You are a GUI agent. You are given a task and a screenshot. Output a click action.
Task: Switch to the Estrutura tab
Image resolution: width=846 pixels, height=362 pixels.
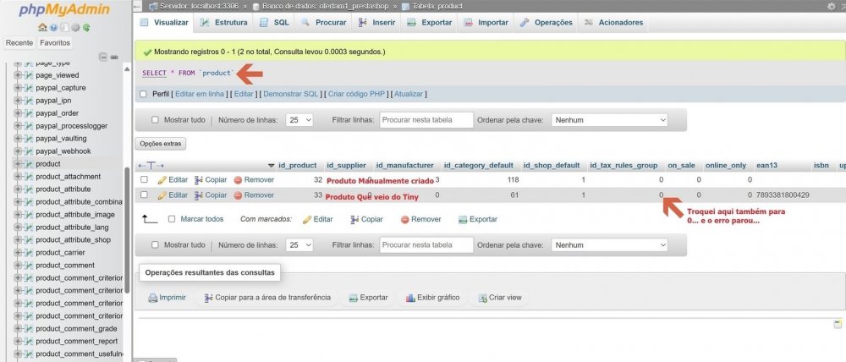(224, 23)
